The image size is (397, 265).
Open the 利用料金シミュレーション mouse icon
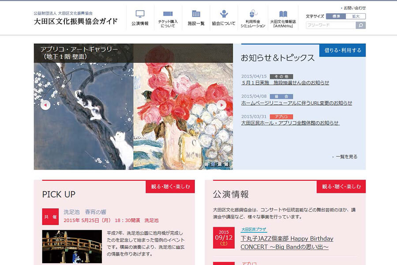click(253, 13)
